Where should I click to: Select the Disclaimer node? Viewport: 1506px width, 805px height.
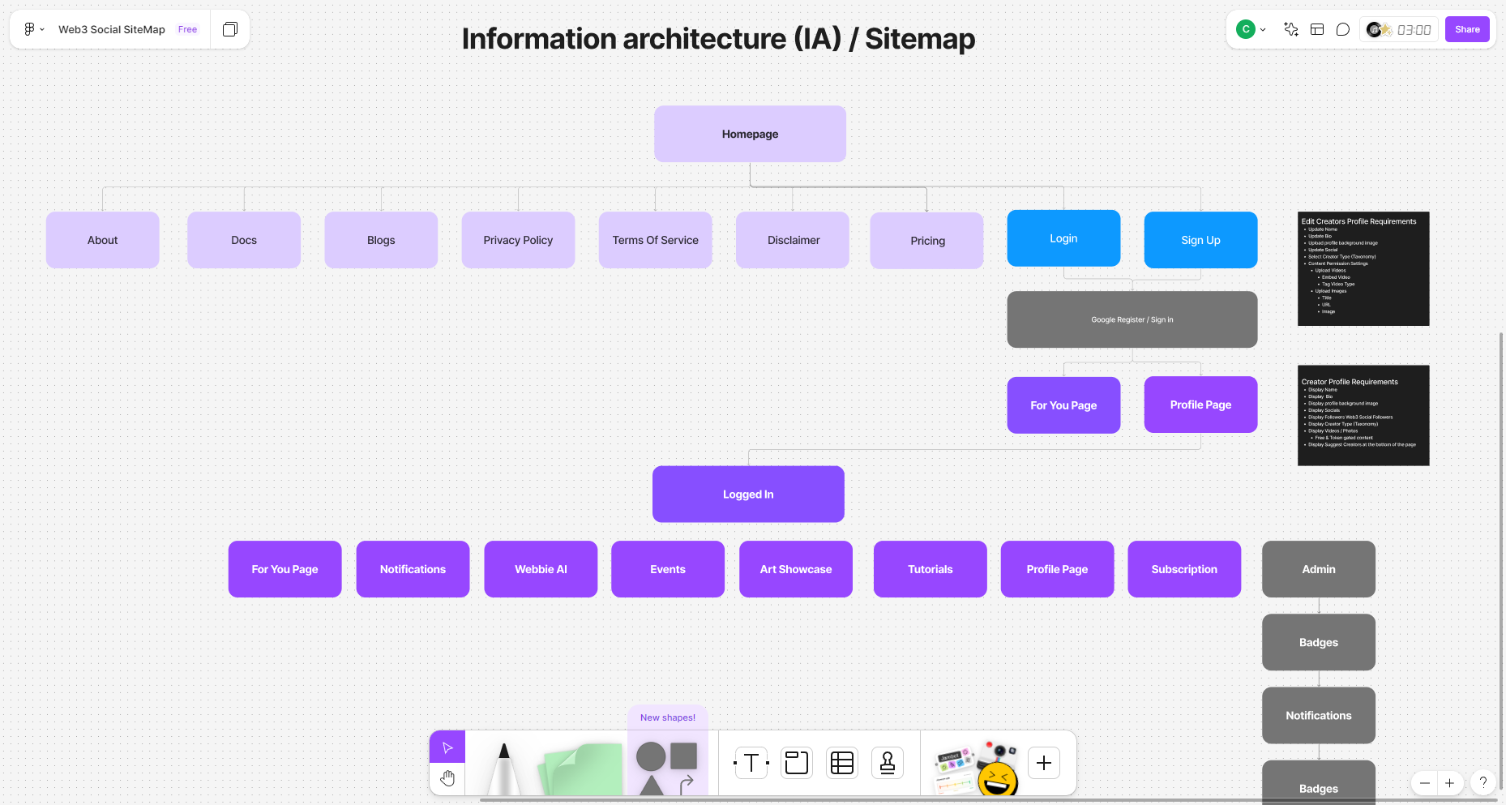[x=793, y=240]
